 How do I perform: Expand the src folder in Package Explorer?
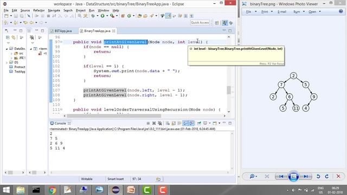[11, 53]
